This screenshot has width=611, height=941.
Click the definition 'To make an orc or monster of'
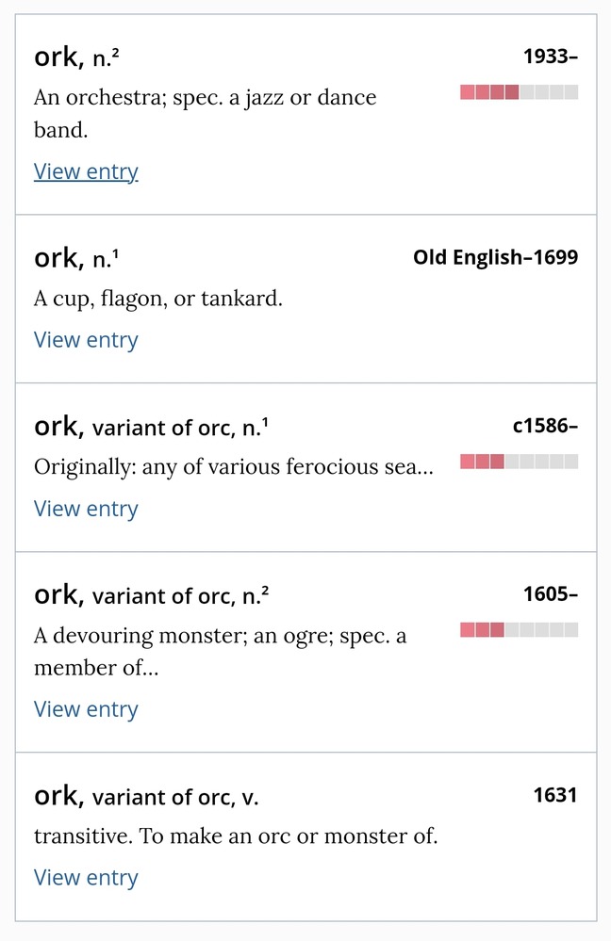point(236,836)
